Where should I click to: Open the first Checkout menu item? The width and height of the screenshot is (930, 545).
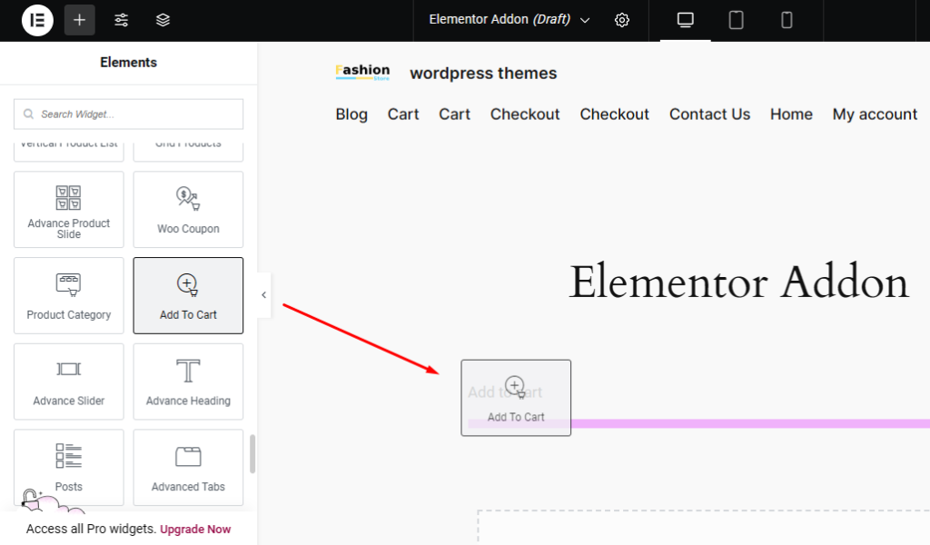pos(525,114)
